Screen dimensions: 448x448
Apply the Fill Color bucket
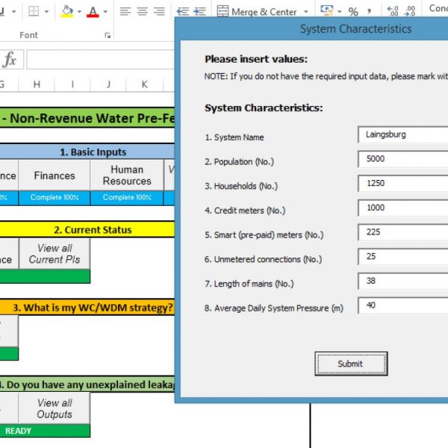67,11
